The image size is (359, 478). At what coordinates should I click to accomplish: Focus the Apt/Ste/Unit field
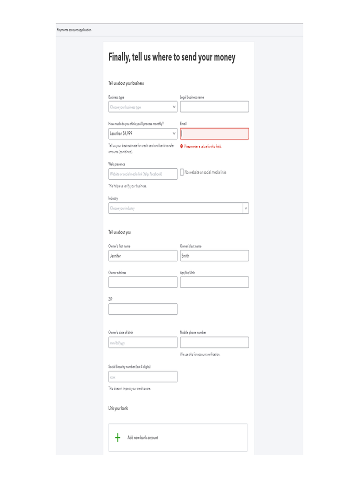pyautogui.click(x=214, y=282)
